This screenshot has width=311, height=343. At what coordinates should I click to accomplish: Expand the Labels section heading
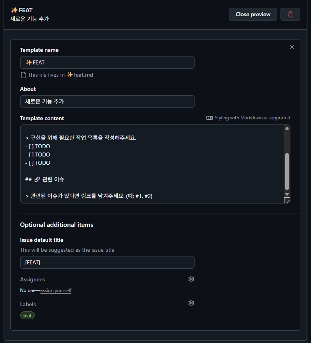[x=28, y=304]
